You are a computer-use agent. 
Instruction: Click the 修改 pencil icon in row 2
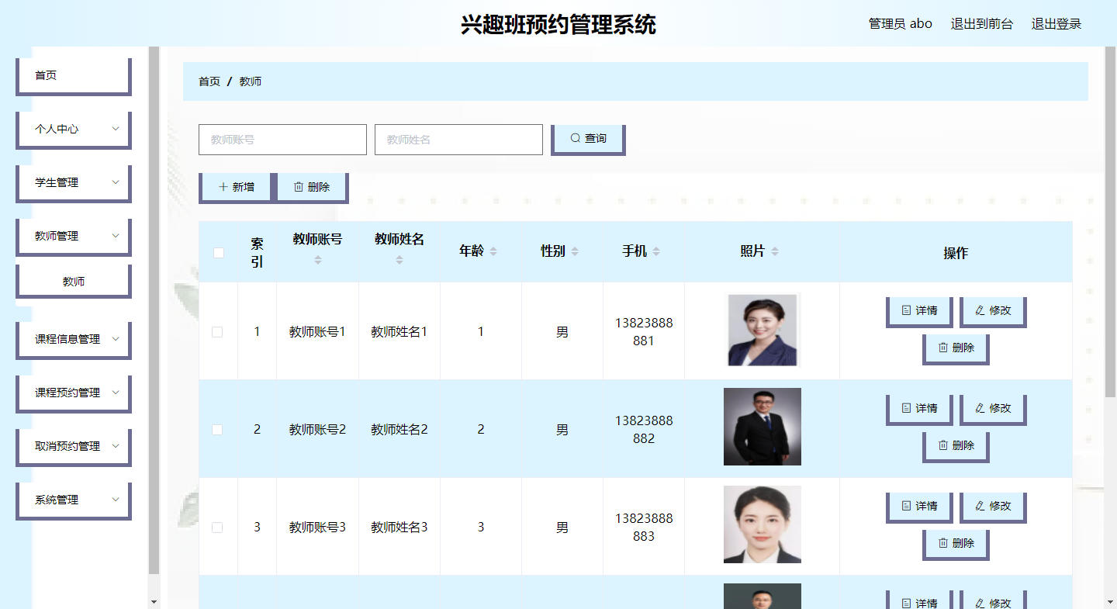tap(980, 408)
